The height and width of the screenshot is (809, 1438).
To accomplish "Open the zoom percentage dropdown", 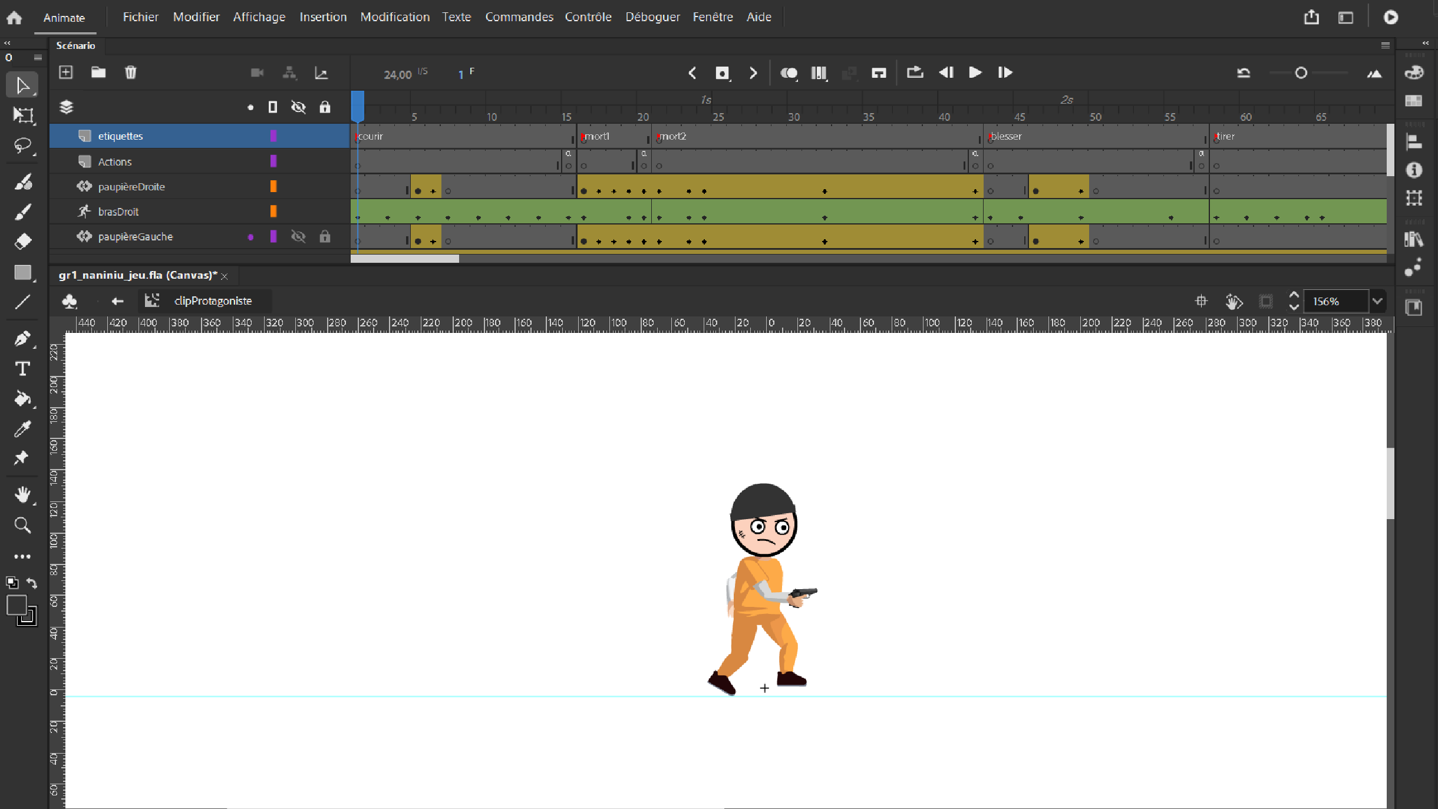I will click(x=1377, y=302).
